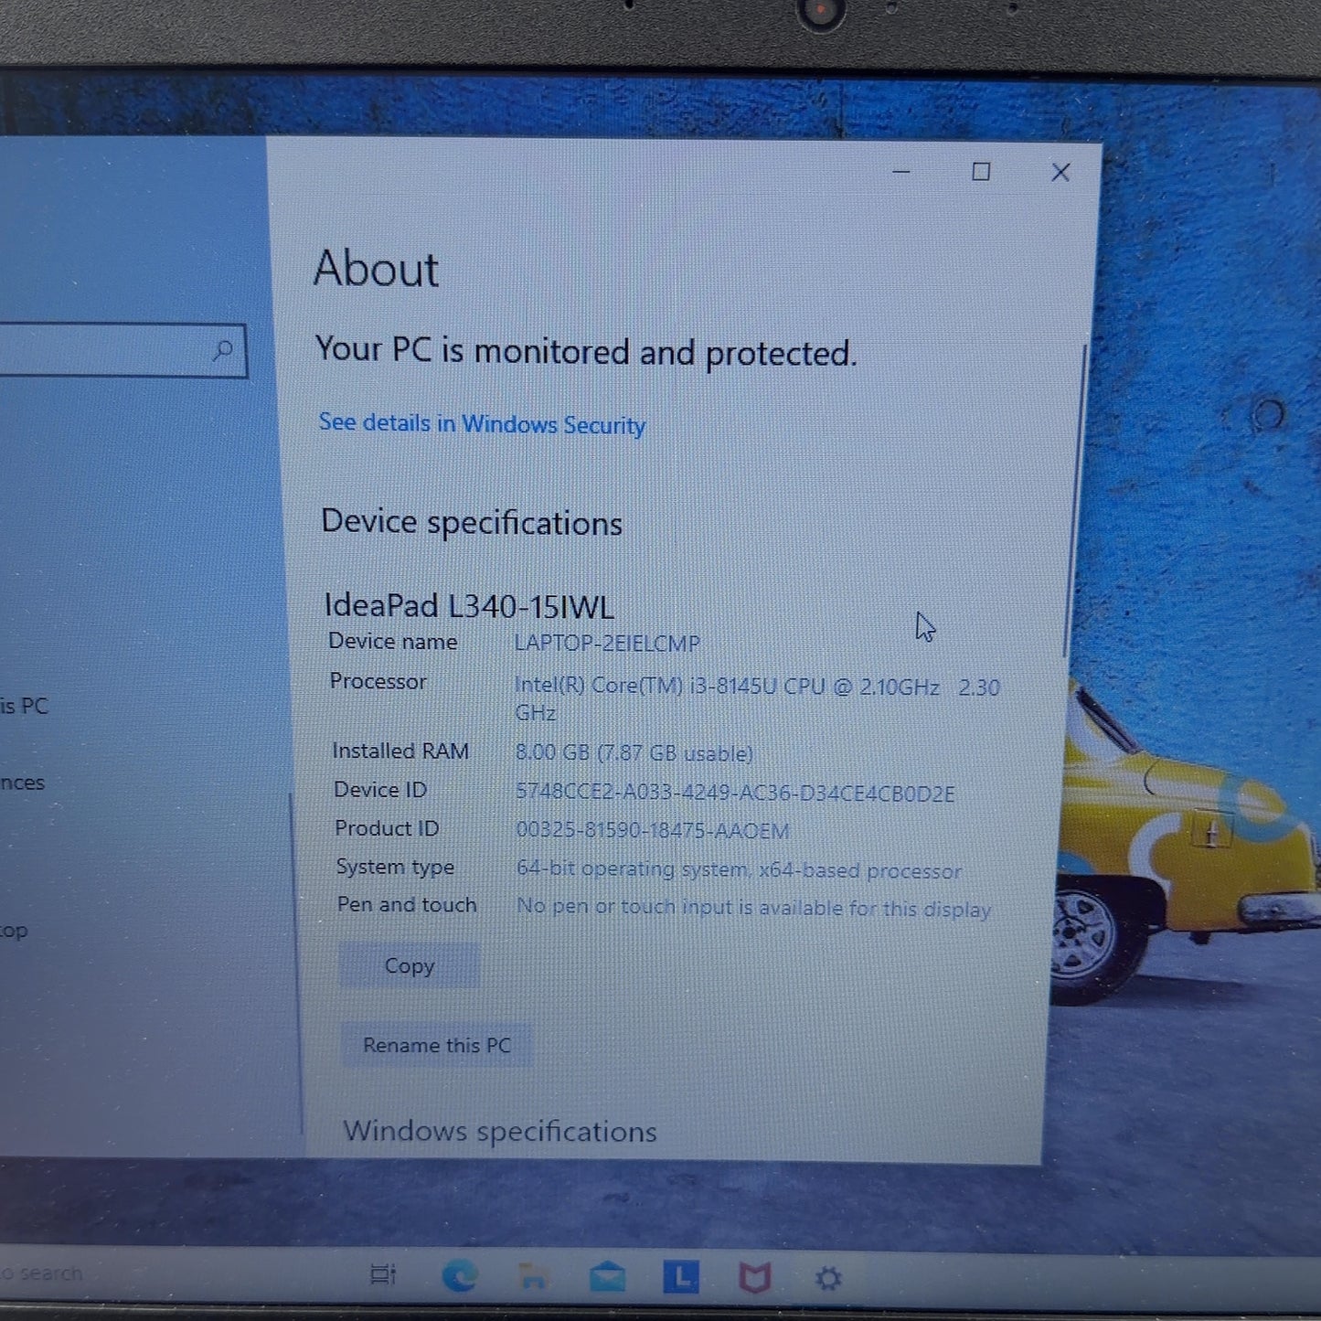
Task: Open File Explorer from the taskbar
Action: point(532,1276)
